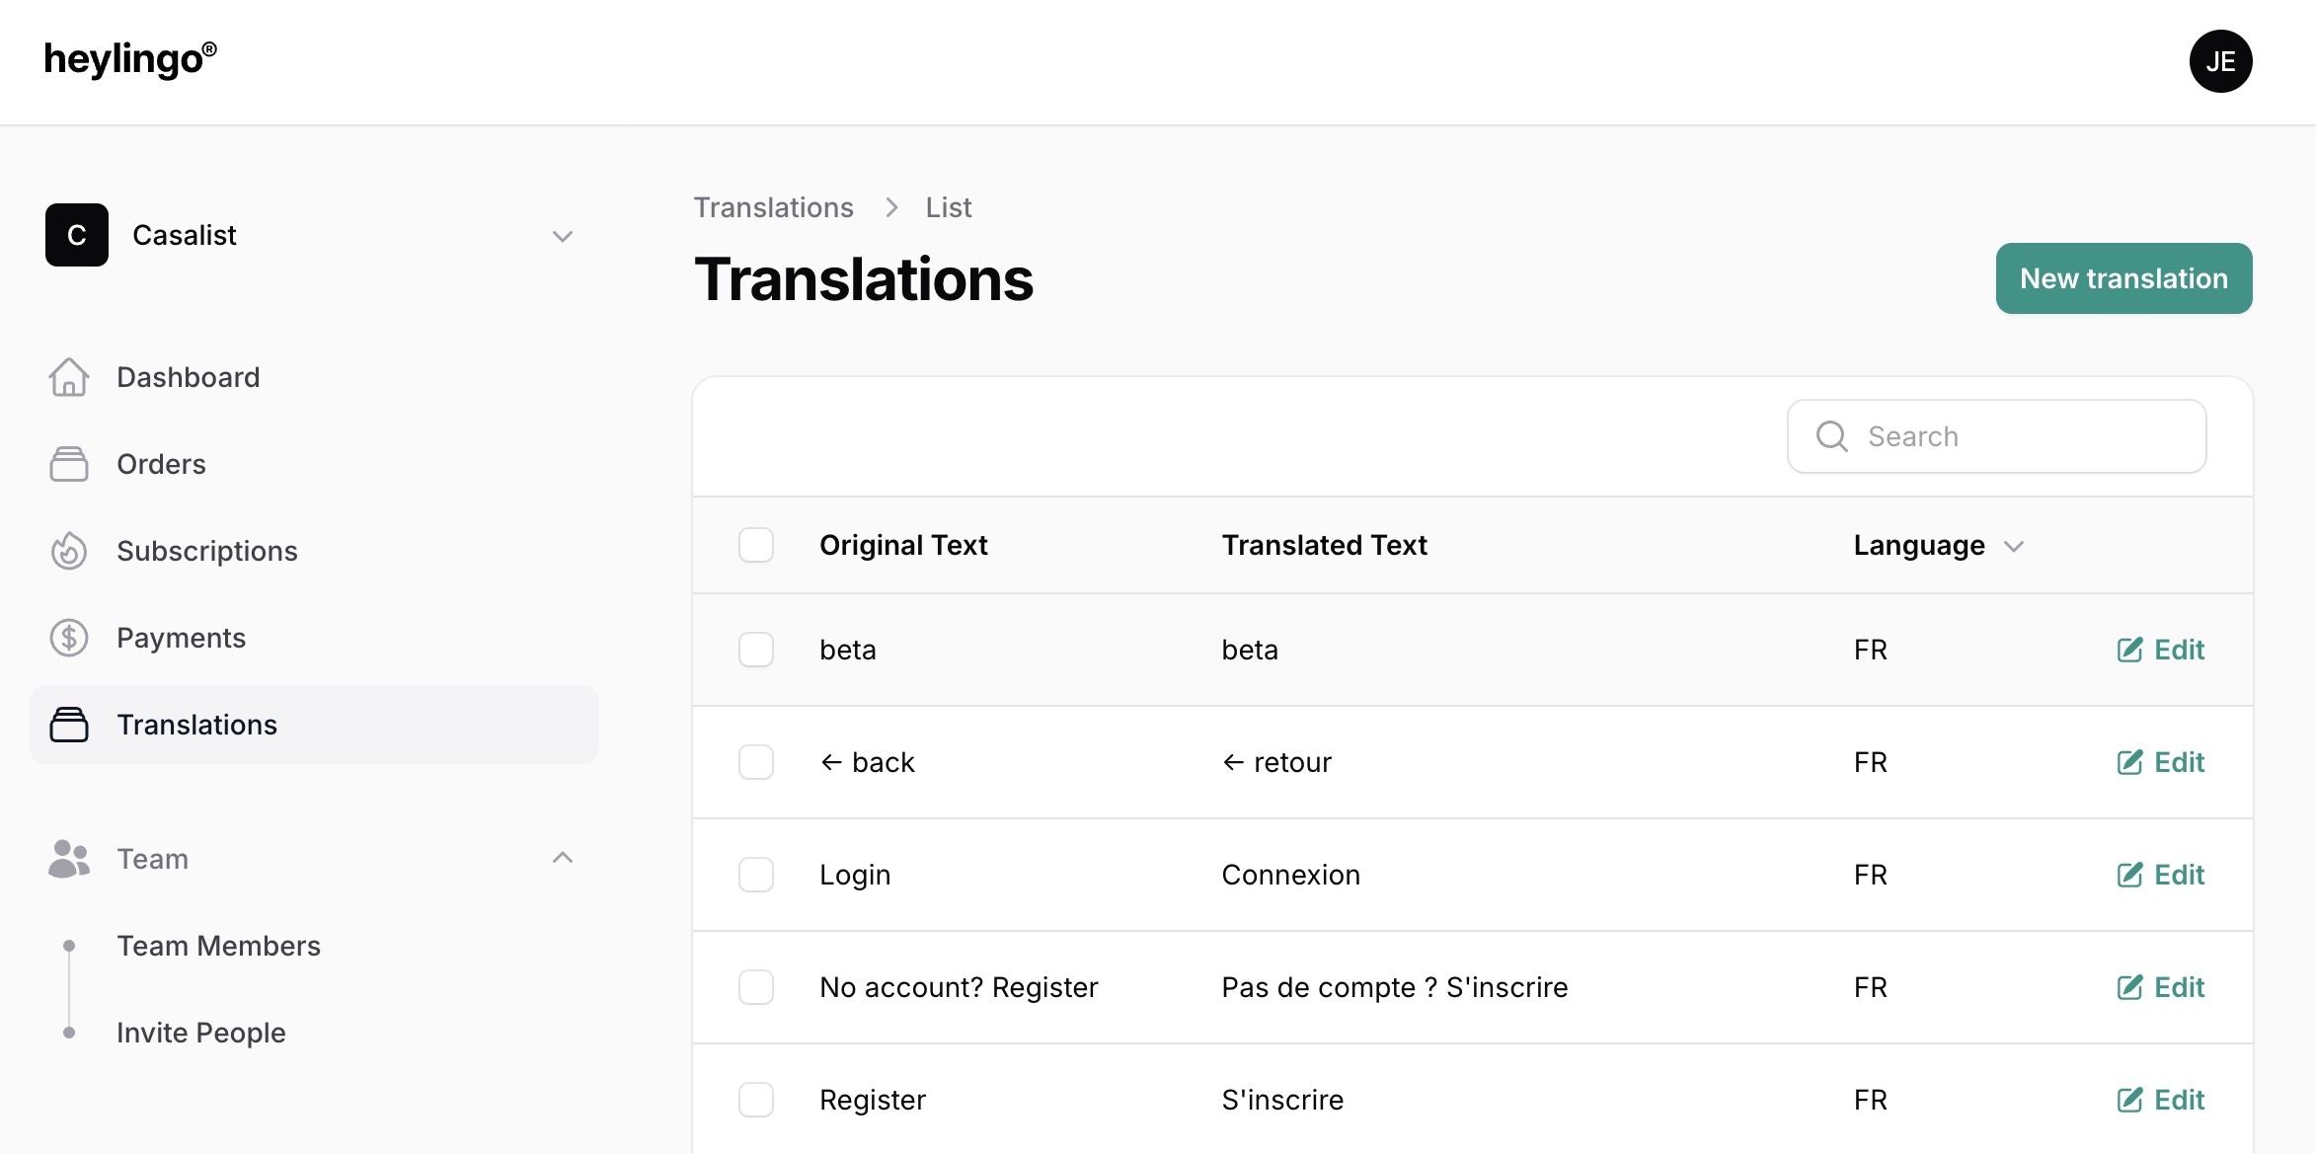Go to Invite People page
Viewport: 2316px width, 1153px height.
201,1033
